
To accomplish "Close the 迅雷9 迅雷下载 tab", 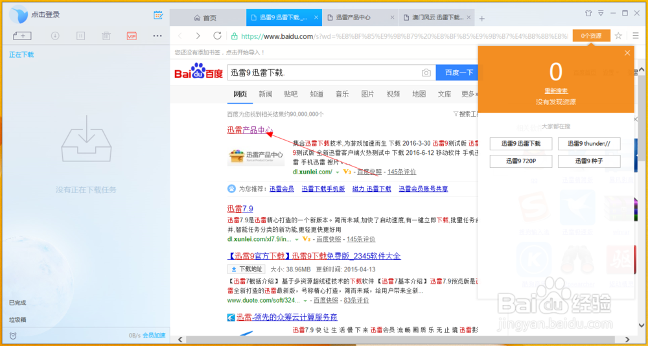I will [316, 17].
